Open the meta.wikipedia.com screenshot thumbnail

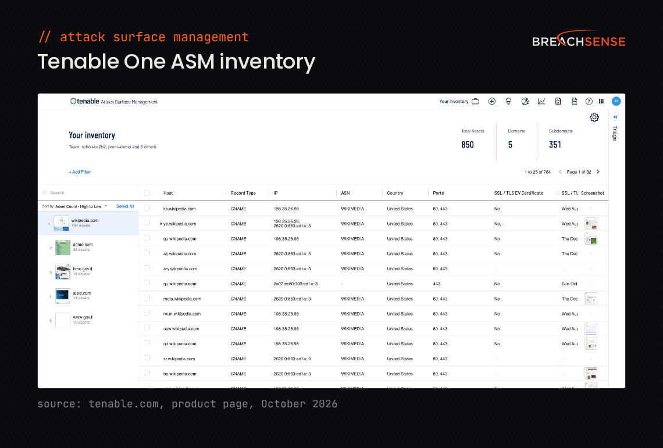[591, 299]
